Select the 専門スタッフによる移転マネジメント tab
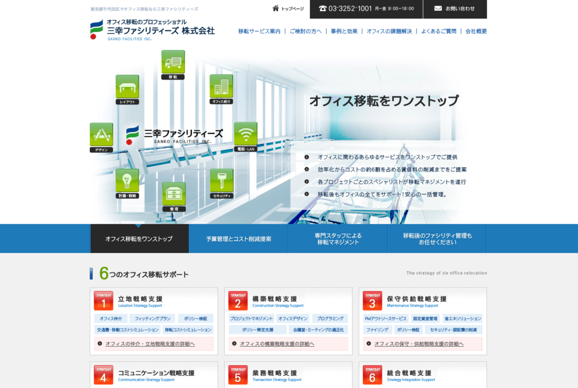The height and width of the screenshot is (388, 578). [x=338, y=239]
